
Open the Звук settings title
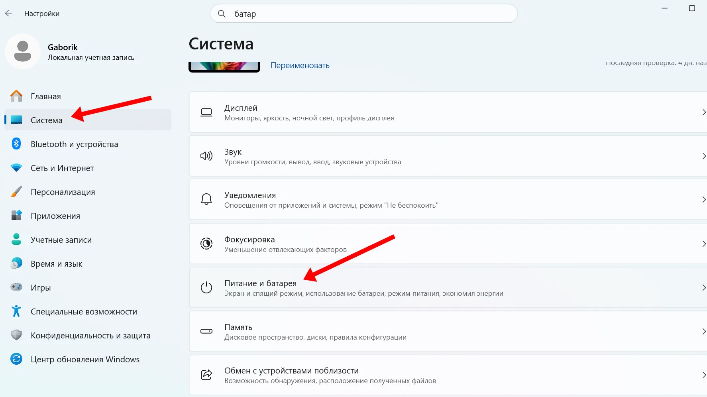(233, 152)
